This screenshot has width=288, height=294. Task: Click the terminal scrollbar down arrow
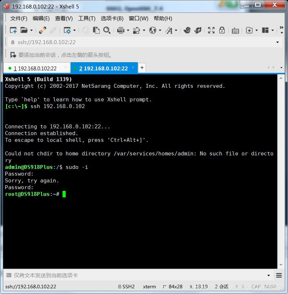(281, 265)
